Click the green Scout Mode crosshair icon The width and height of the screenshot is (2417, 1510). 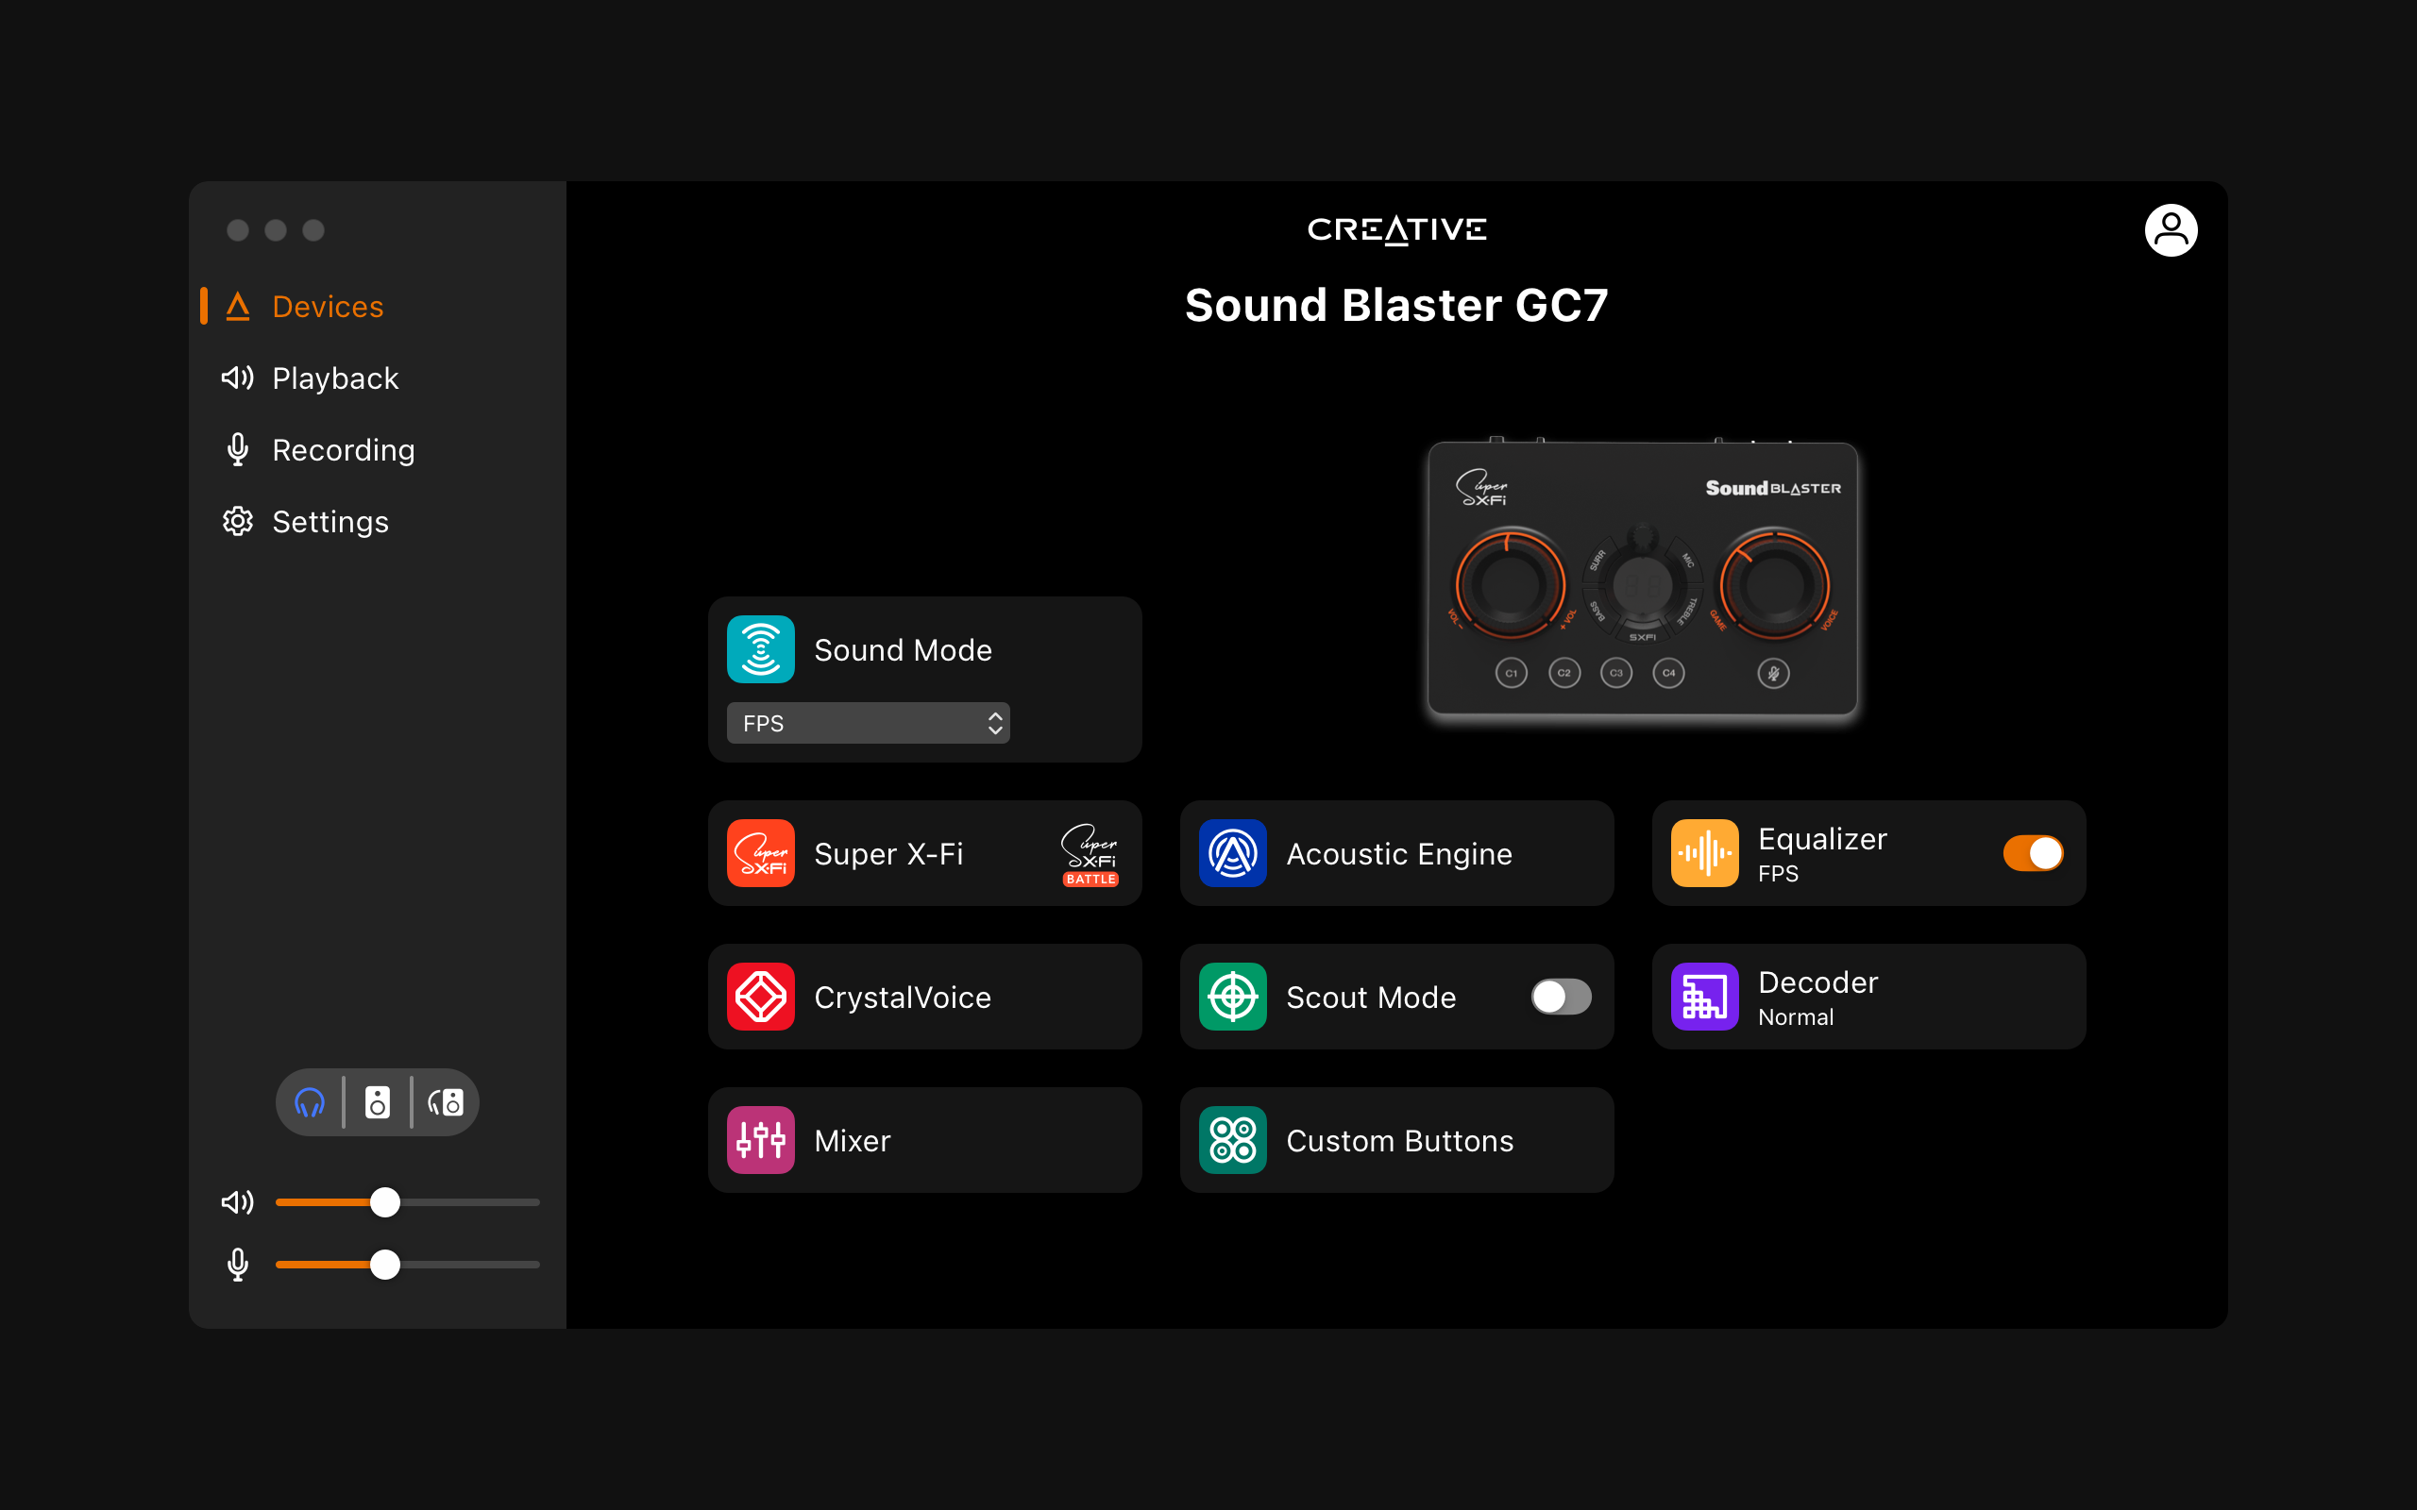(x=1232, y=997)
